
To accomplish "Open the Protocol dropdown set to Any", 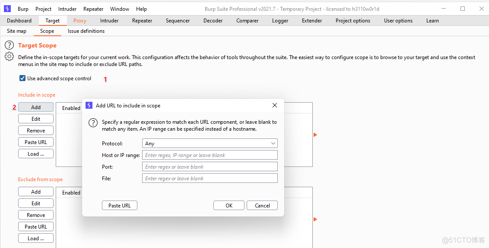I will click(x=210, y=143).
